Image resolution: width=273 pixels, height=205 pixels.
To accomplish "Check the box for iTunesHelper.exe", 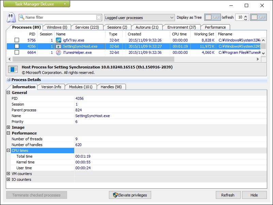I will point(17,52).
